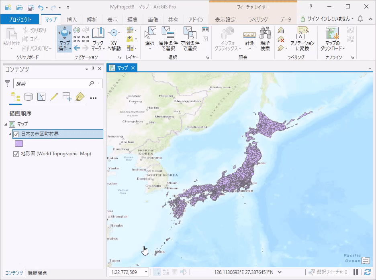This screenshot has height=280, width=376.
Task: Close the マップ view tab
Action: point(133,68)
